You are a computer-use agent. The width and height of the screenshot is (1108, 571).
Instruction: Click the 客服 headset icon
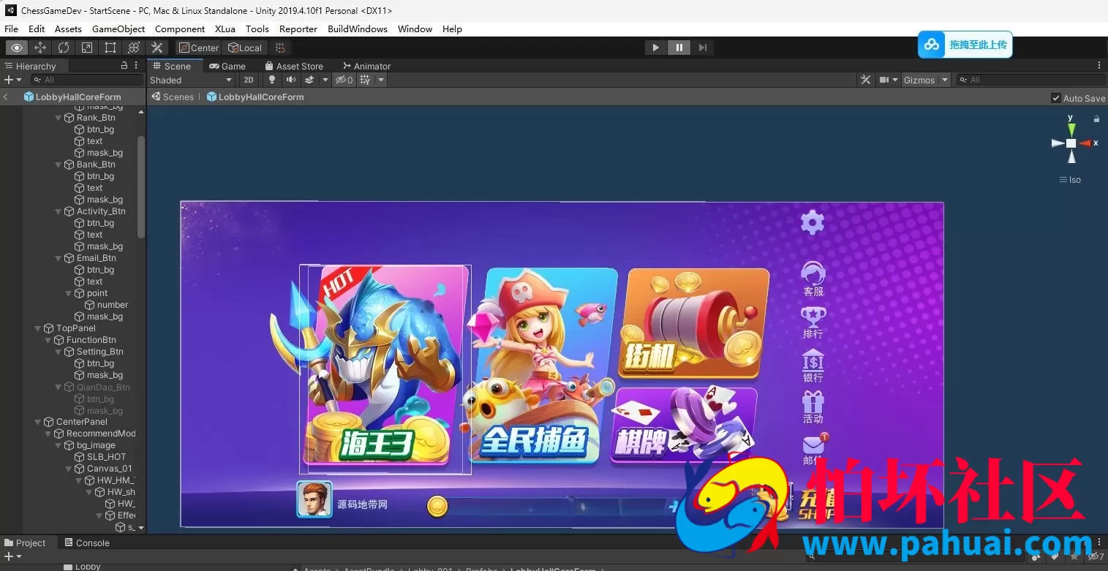coord(813,273)
